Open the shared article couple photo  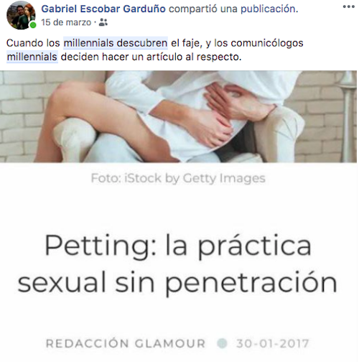click(x=178, y=116)
